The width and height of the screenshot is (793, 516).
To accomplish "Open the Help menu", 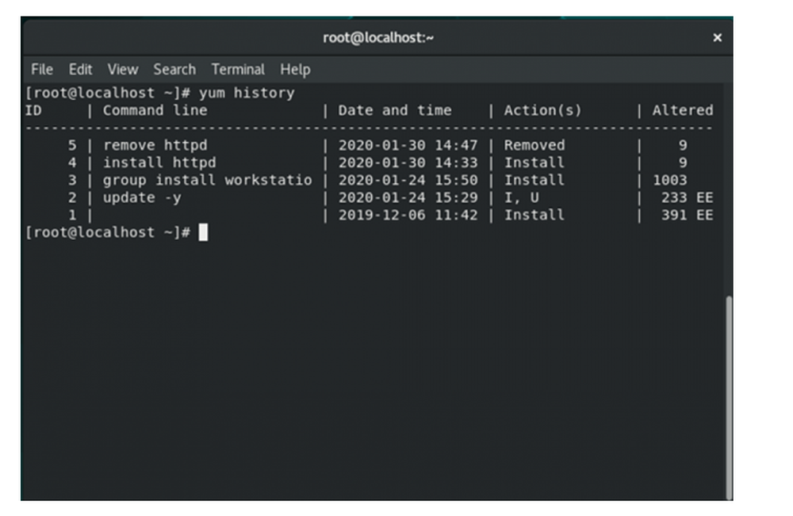I will [x=295, y=69].
